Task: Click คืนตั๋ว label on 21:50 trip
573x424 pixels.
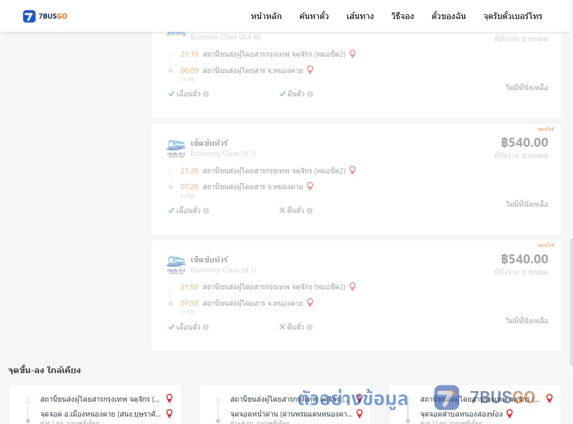Action: coord(296,327)
